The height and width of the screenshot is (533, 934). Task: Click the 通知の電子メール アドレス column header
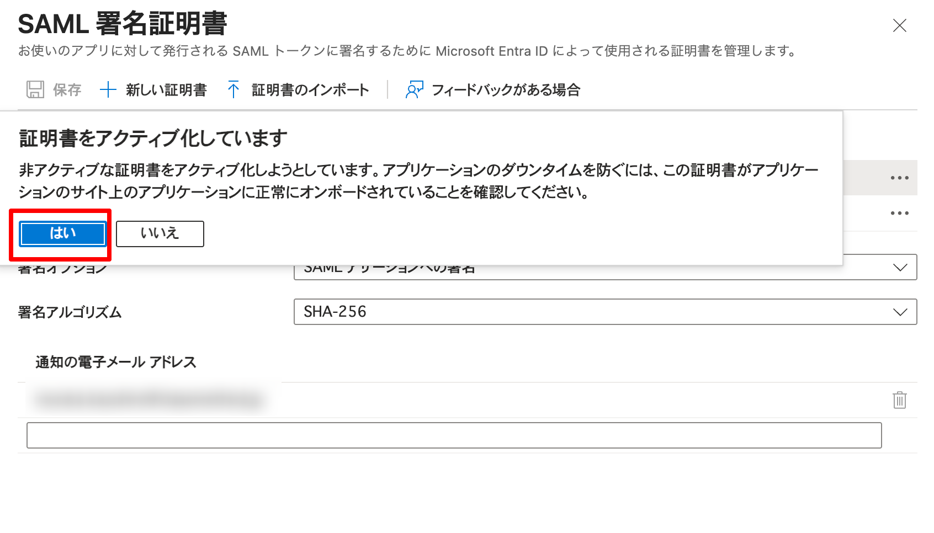(116, 362)
